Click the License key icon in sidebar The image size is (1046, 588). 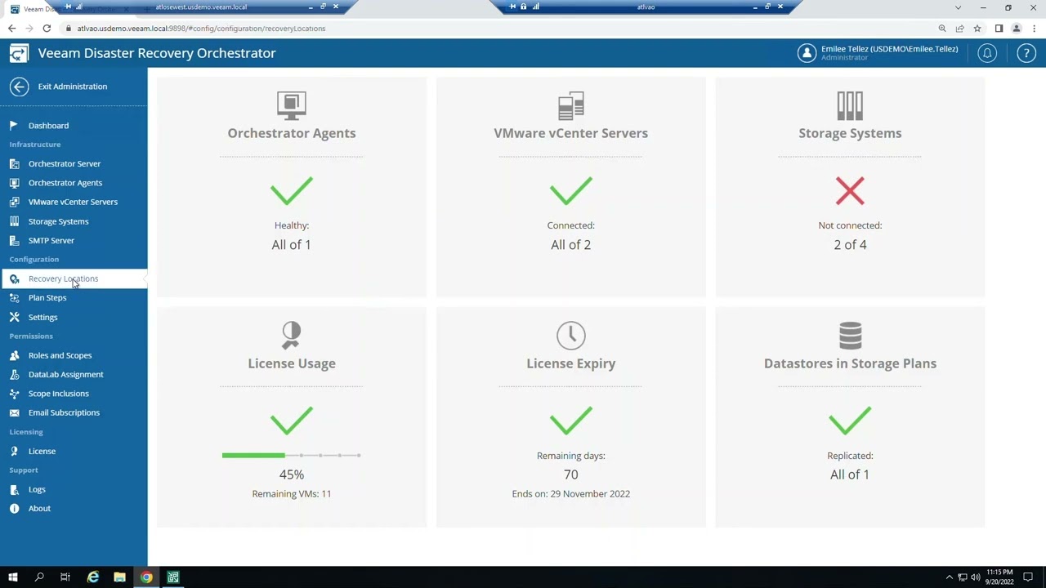point(14,451)
